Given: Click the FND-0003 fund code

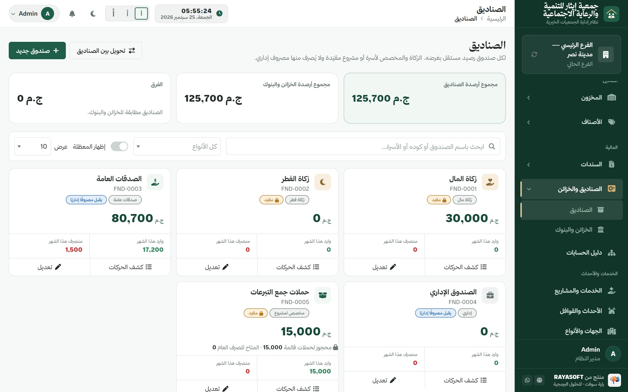Looking at the screenshot, I should 128,189.
